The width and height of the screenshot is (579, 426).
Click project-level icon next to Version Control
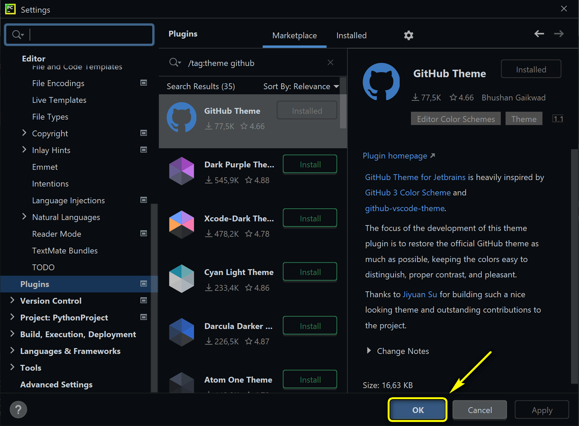[144, 300]
